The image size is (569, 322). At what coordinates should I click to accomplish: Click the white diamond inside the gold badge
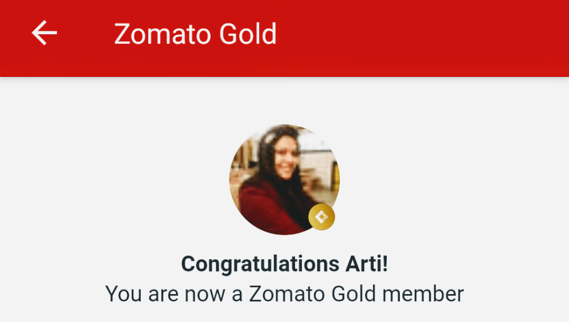pyautogui.click(x=321, y=217)
